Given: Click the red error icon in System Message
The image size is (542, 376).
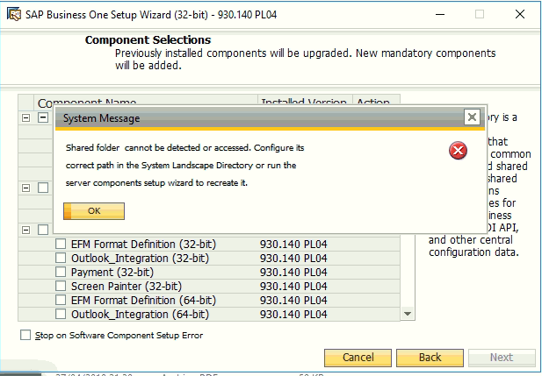Looking at the screenshot, I should point(458,151).
